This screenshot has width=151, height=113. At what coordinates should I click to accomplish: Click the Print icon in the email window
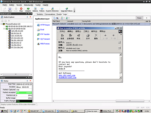(x=88, y=36)
